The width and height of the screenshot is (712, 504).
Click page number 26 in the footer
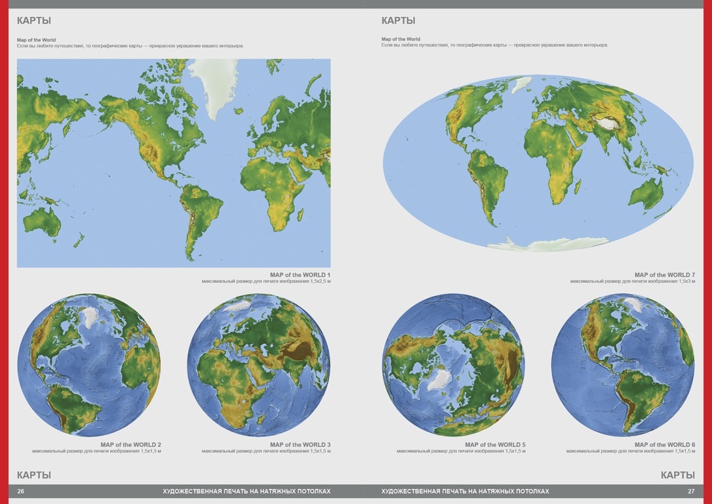21,491
